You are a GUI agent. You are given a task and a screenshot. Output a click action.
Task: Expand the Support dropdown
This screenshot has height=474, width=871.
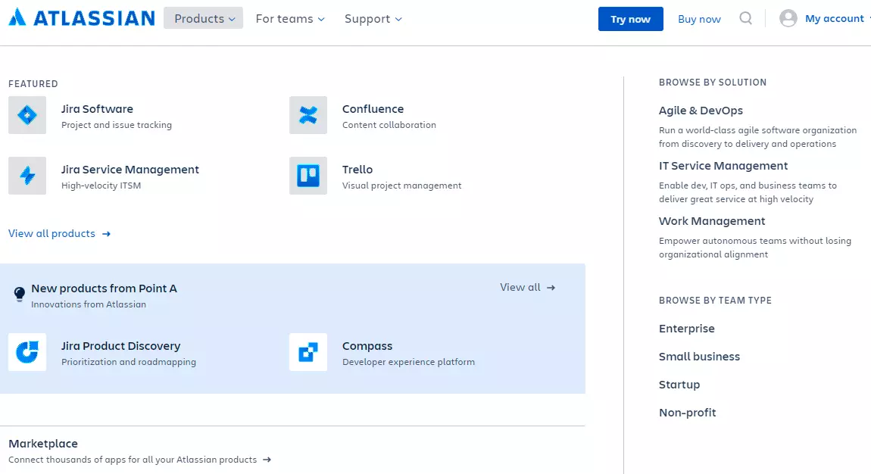pos(373,18)
